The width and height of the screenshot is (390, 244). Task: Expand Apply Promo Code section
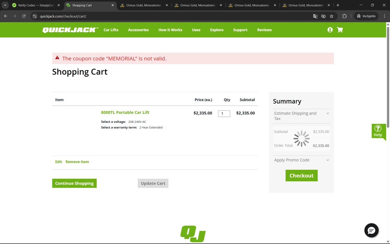pyautogui.click(x=302, y=160)
